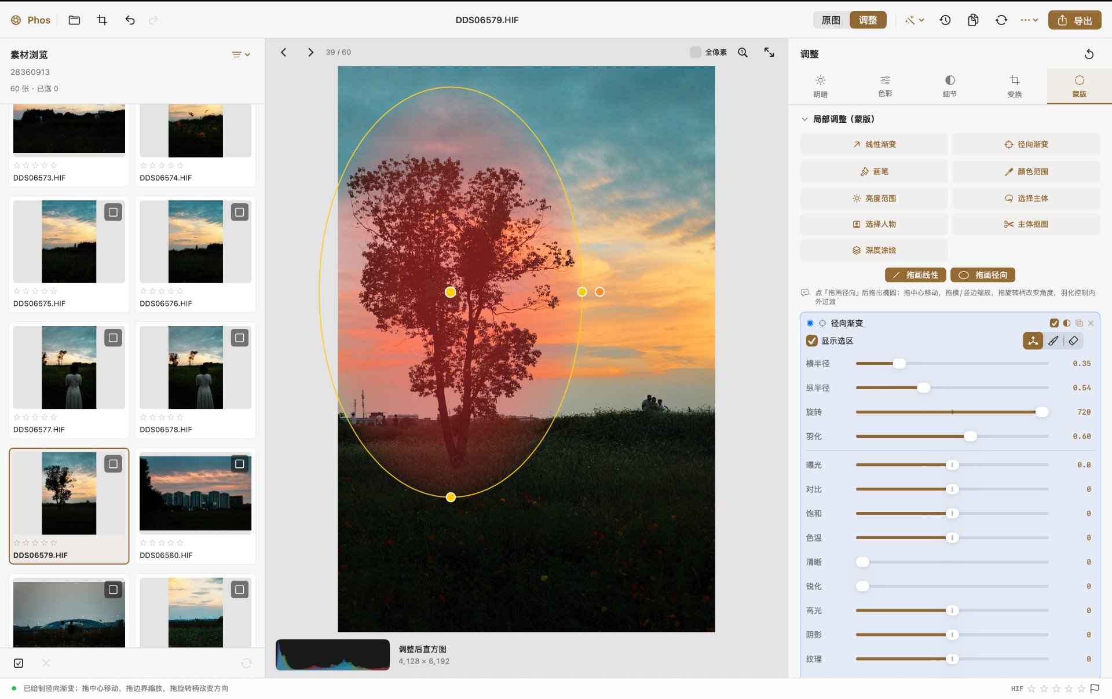
Task: Click the sync refresh icon in toolbar
Action: (x=1001, y=20)
